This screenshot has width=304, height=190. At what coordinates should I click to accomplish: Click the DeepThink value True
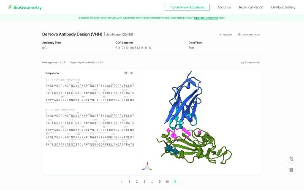tap(191, 48)
